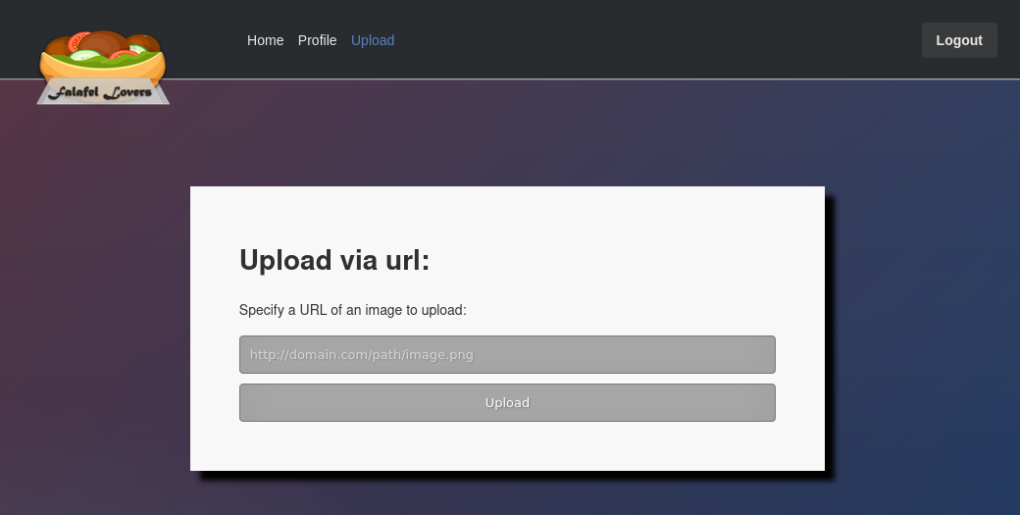Click the right end of the URL field

click(x=760, y=354)
